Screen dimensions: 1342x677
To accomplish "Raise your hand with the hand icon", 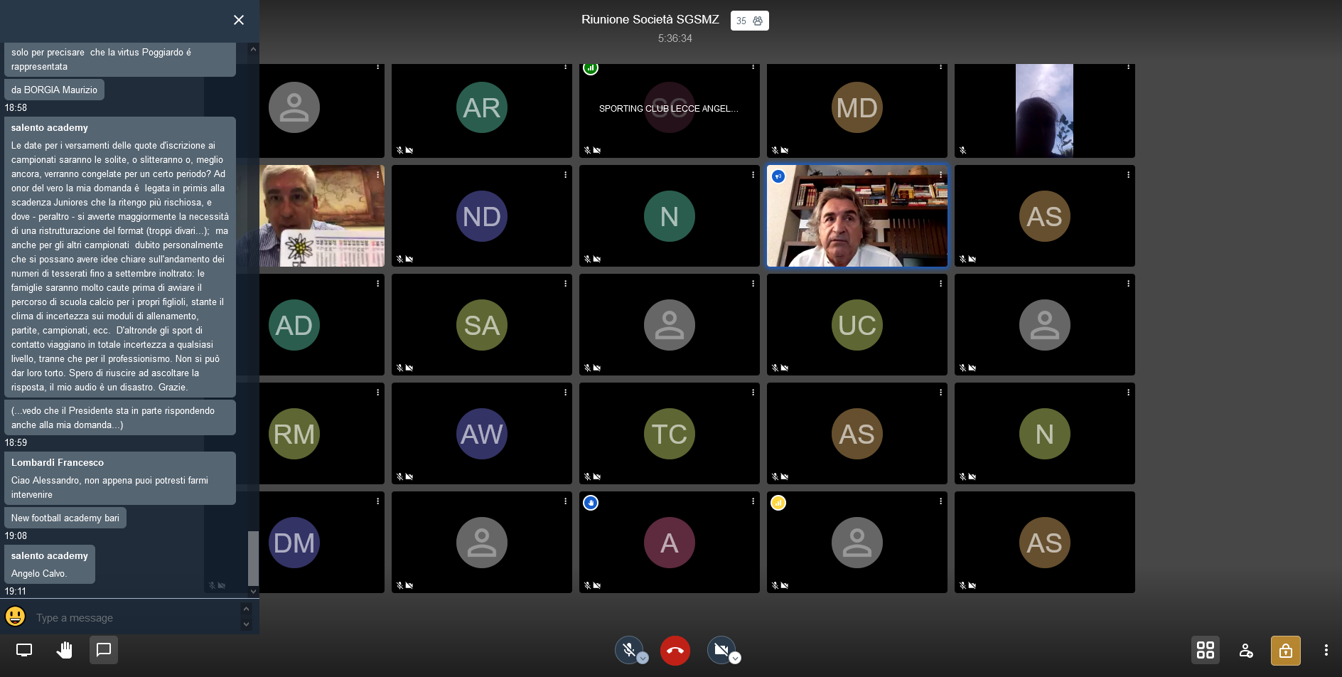I will point(64,650).
